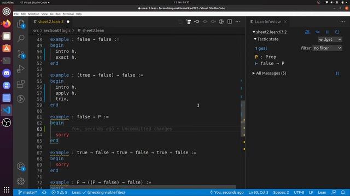Click 'src' in the breadcrumb

coord(36,30)
